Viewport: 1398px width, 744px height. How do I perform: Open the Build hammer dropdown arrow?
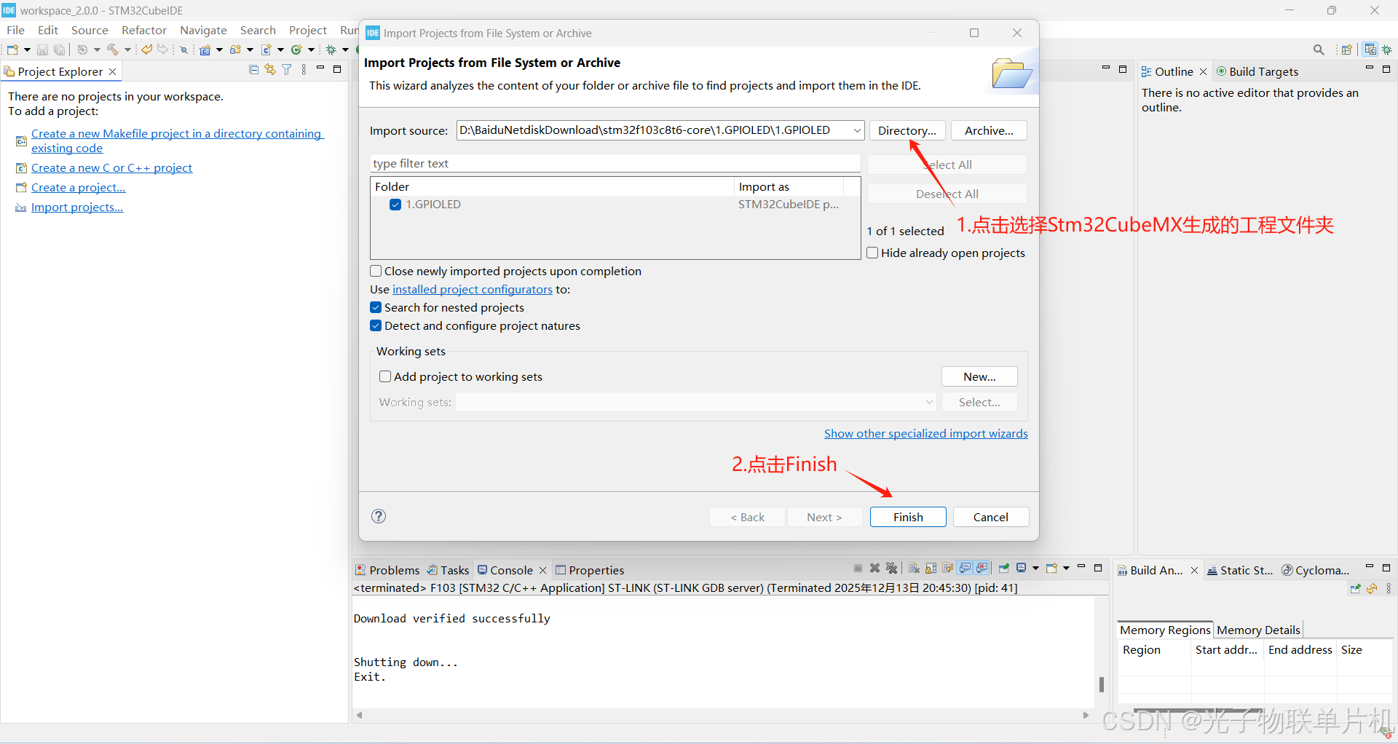point(127,50)
